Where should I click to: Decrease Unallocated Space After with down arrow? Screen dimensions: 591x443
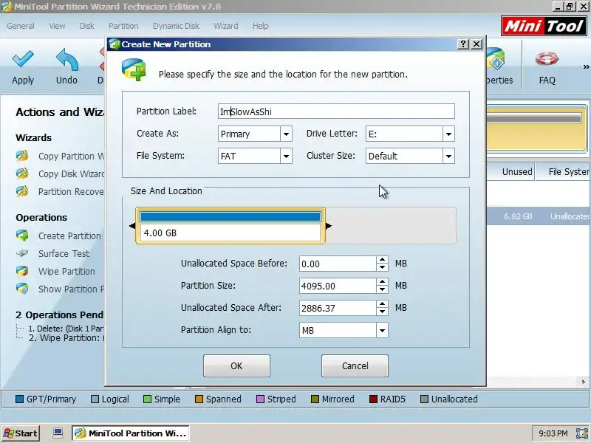(382, 312)
